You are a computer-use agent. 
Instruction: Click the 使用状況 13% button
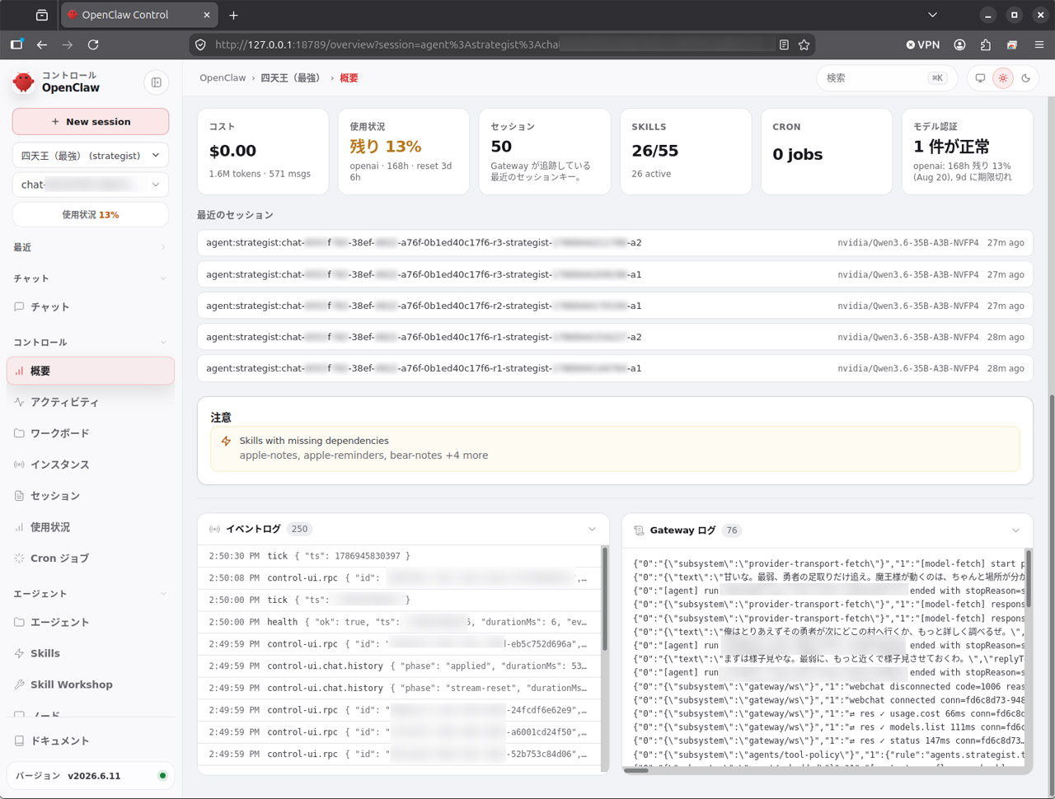[91, 215]
